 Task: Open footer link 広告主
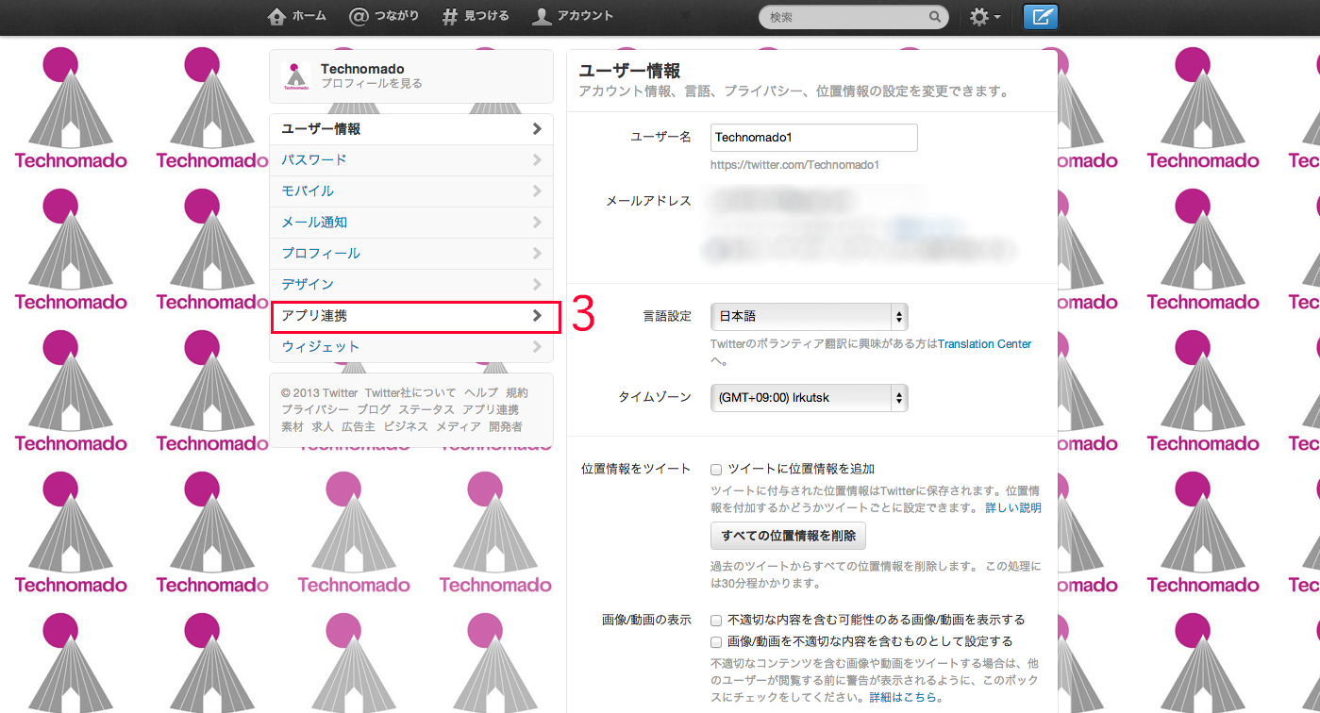click(x=359, y=427)
